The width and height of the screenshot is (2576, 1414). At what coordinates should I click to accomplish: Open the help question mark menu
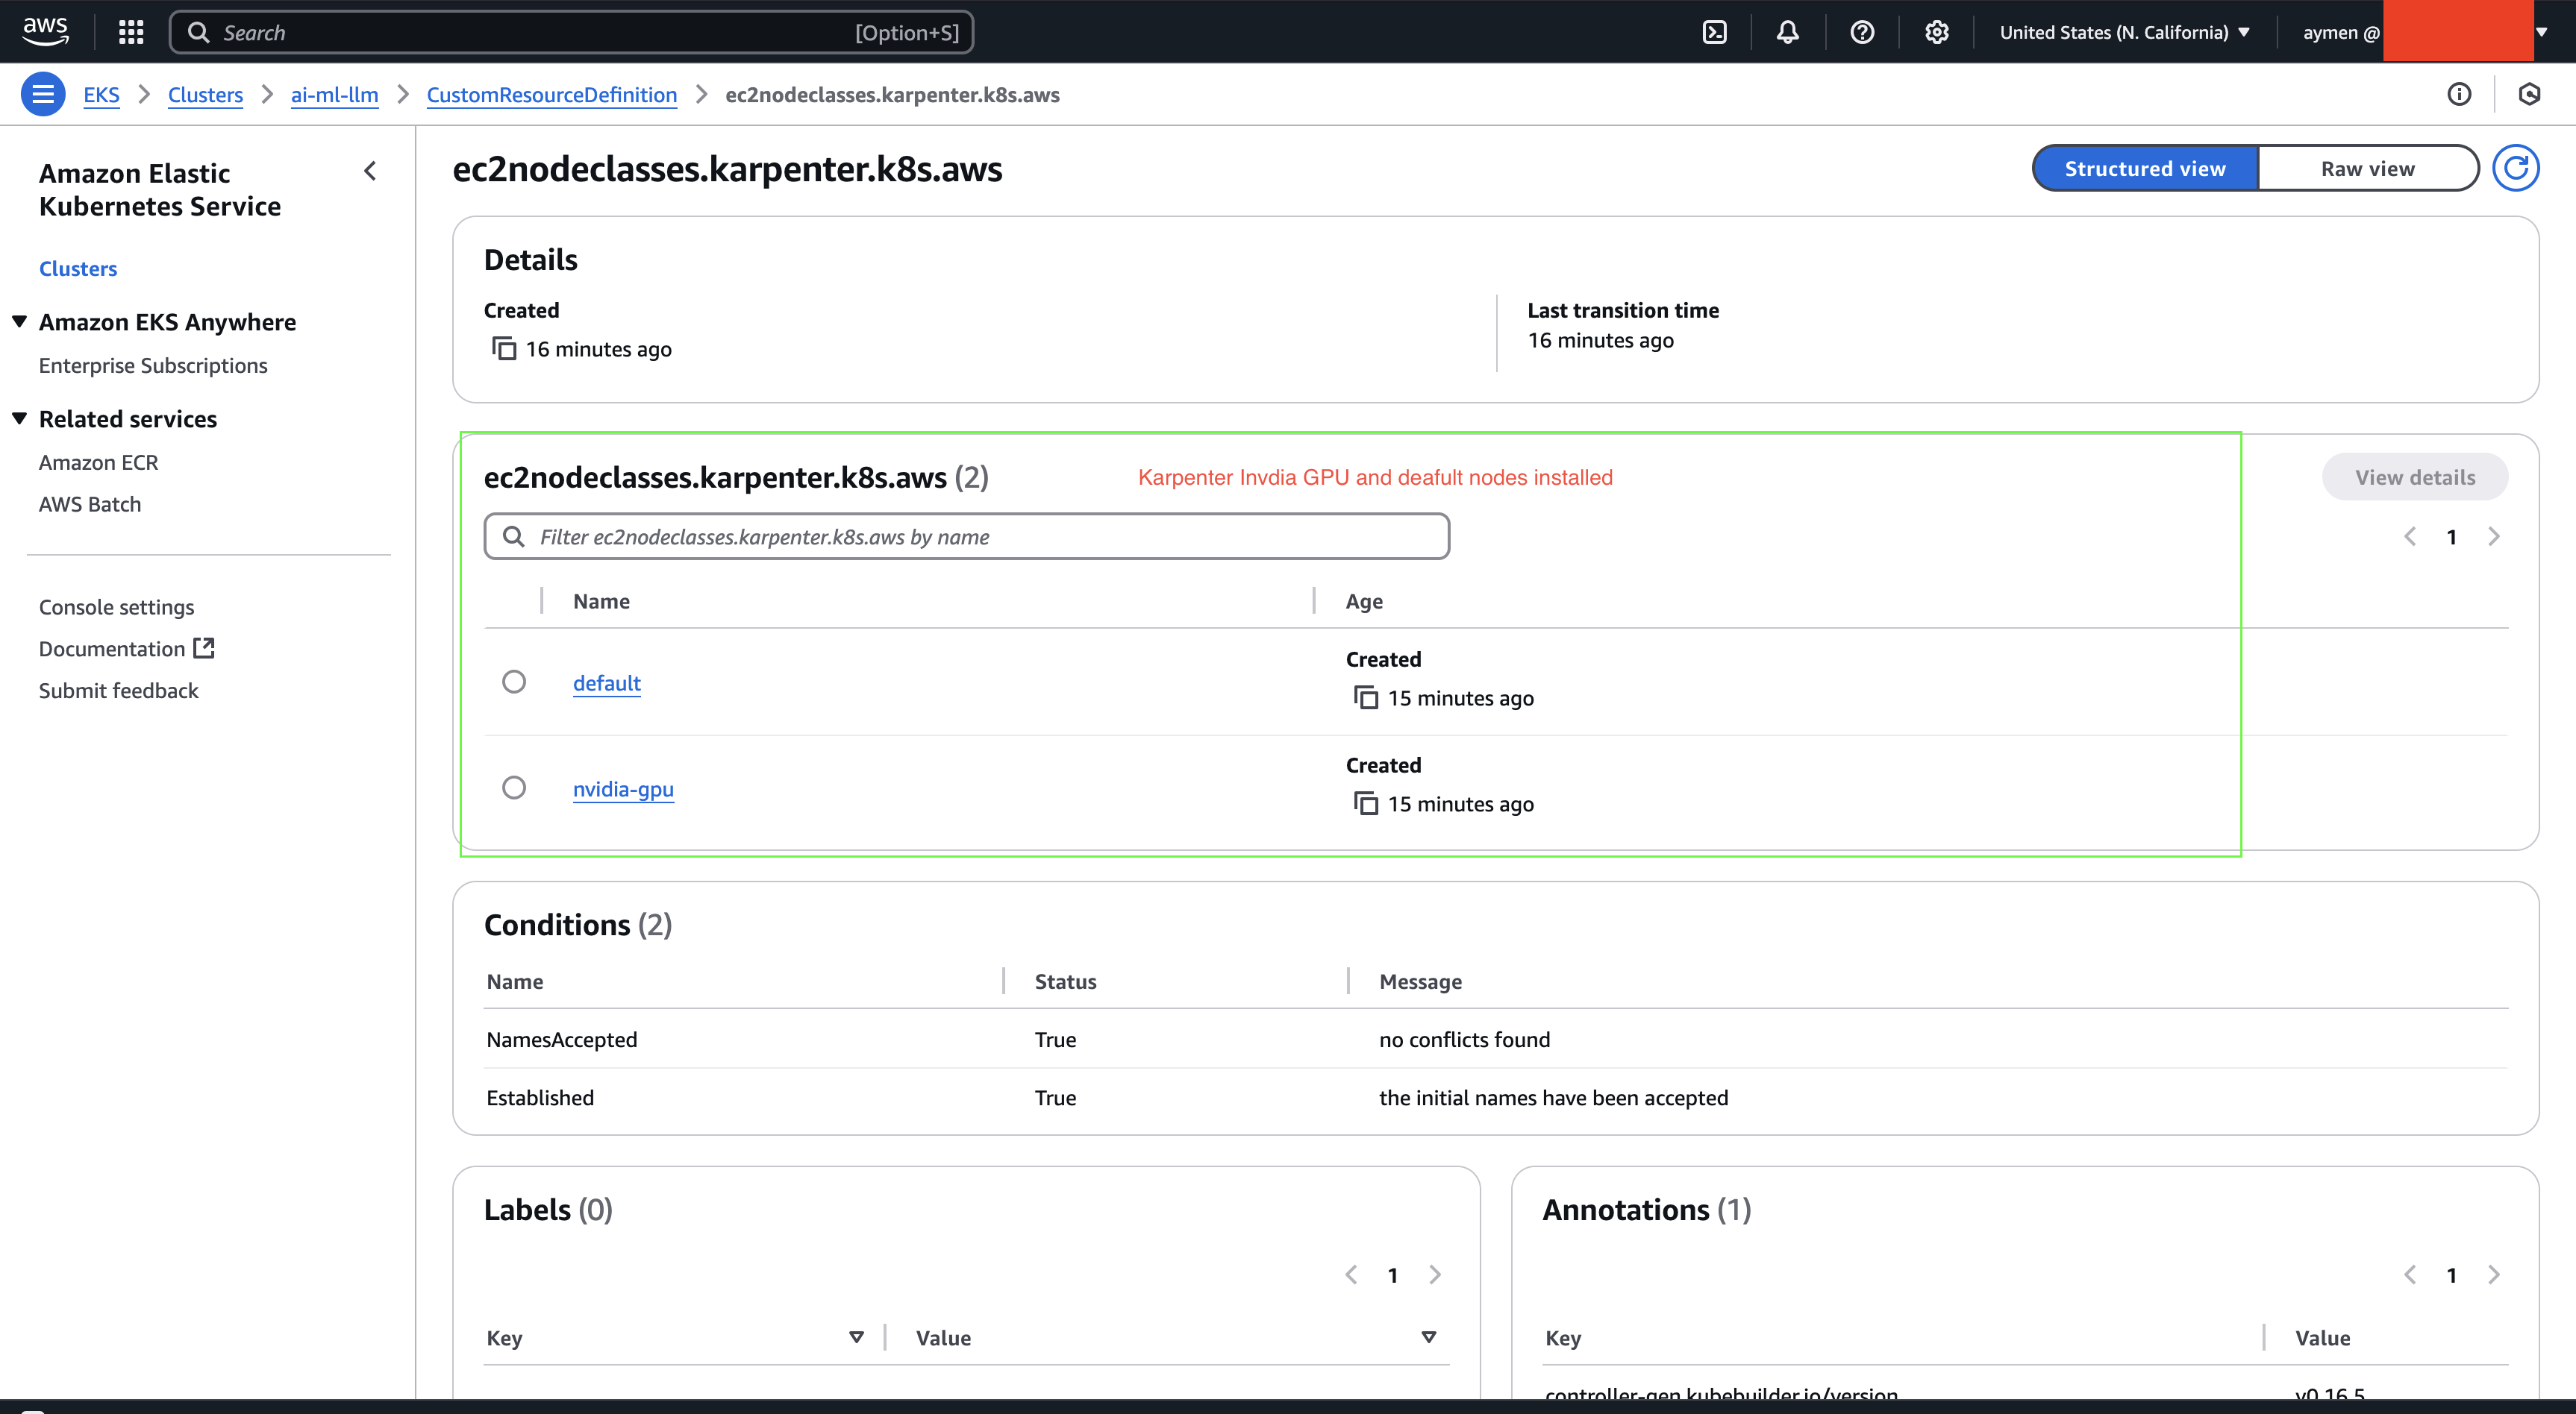click(x=1862, y=32)
